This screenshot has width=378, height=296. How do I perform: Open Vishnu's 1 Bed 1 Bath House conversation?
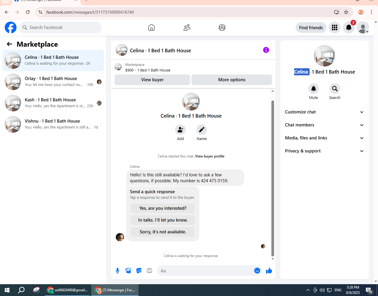point(53,124)
